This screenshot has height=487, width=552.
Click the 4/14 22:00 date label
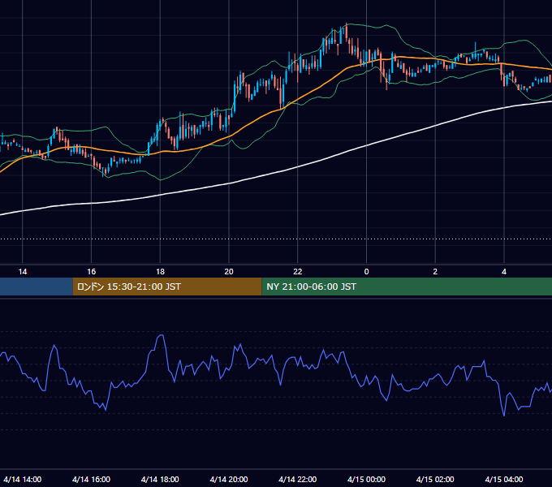pos(297,479)
